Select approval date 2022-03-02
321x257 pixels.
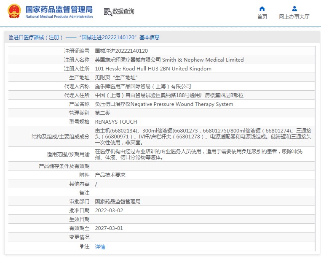(x=109, y=211)
